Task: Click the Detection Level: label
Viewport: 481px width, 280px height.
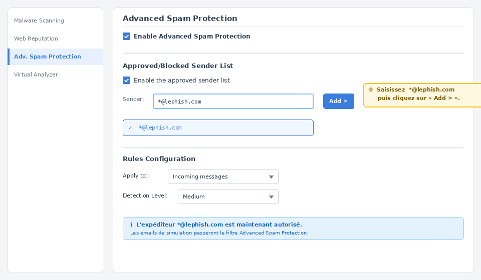Action: [x=145, y=195]
